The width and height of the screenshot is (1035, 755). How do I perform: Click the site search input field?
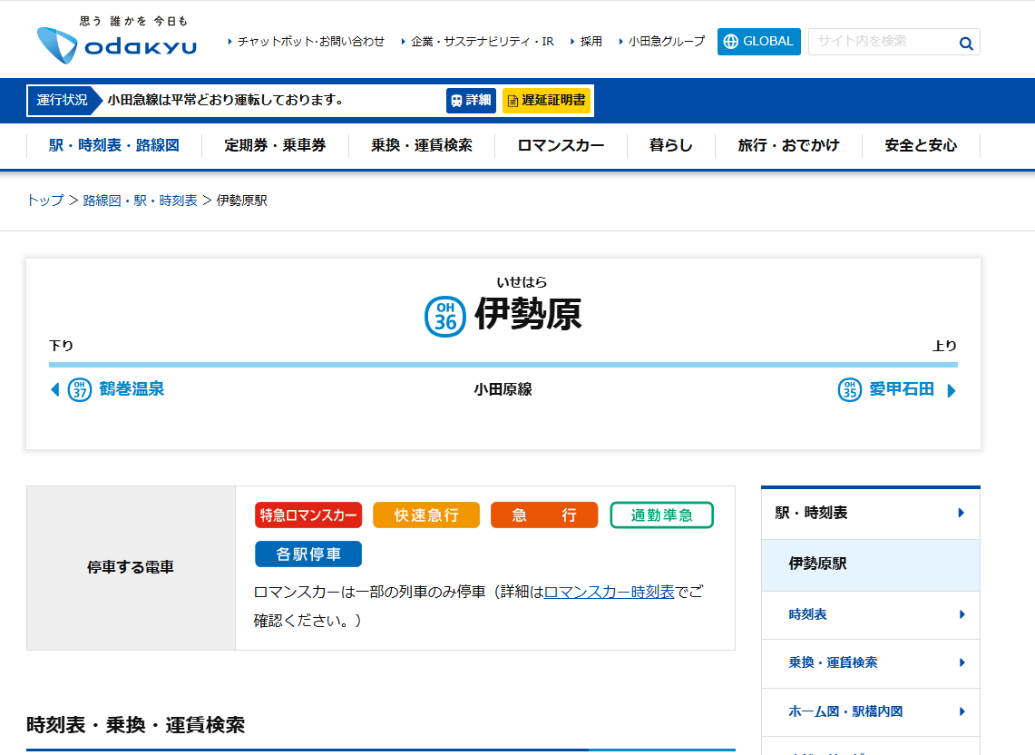coord(880,42)
